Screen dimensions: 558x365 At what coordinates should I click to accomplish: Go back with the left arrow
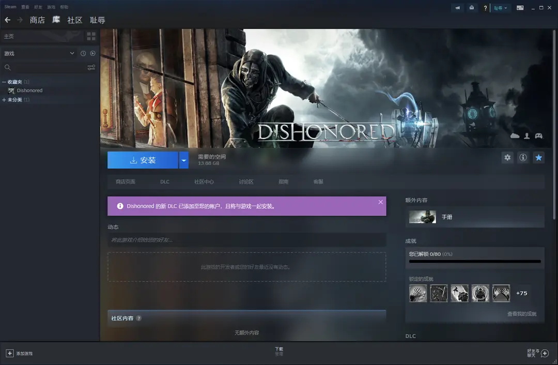[x=7, y=20]
